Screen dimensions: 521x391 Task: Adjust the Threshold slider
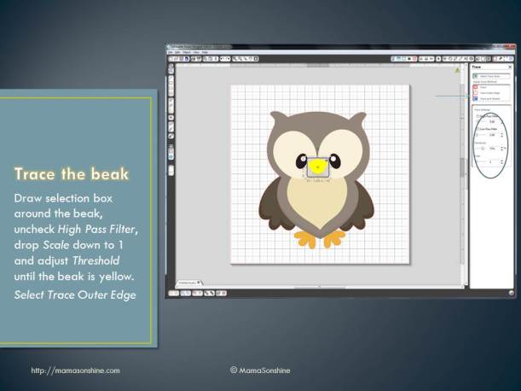[x=483, y=149]
